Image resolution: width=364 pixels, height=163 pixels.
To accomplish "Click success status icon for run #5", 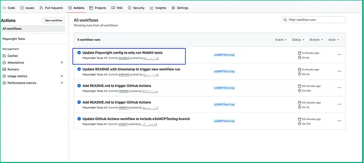I will click(79, 53).
